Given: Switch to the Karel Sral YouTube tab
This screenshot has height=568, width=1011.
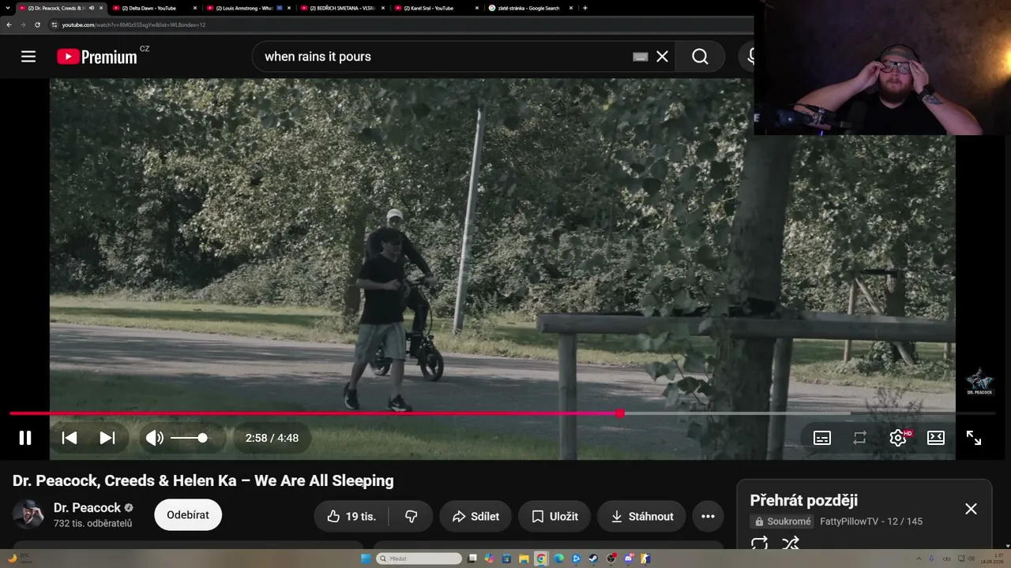Looking at the screenshot, I should (435, 8).
